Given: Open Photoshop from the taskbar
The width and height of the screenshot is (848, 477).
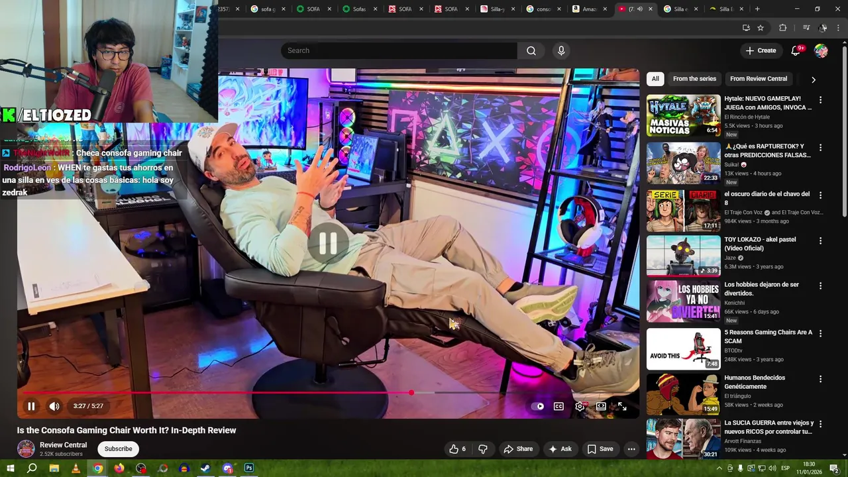Looking at the screenshot, I should click(x=249, y=468).
